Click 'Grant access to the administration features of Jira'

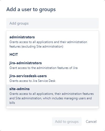[44, 68]
